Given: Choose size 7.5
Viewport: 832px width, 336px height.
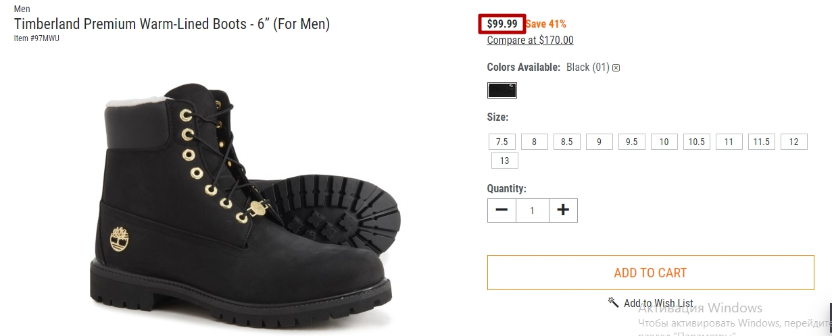Looking at the screenshot, I should [x=502, y=142].
